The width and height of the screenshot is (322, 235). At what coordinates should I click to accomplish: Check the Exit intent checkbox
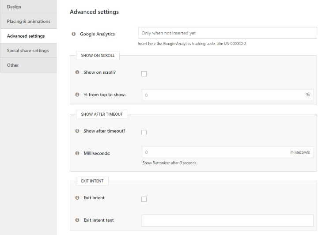pos(144,199)
